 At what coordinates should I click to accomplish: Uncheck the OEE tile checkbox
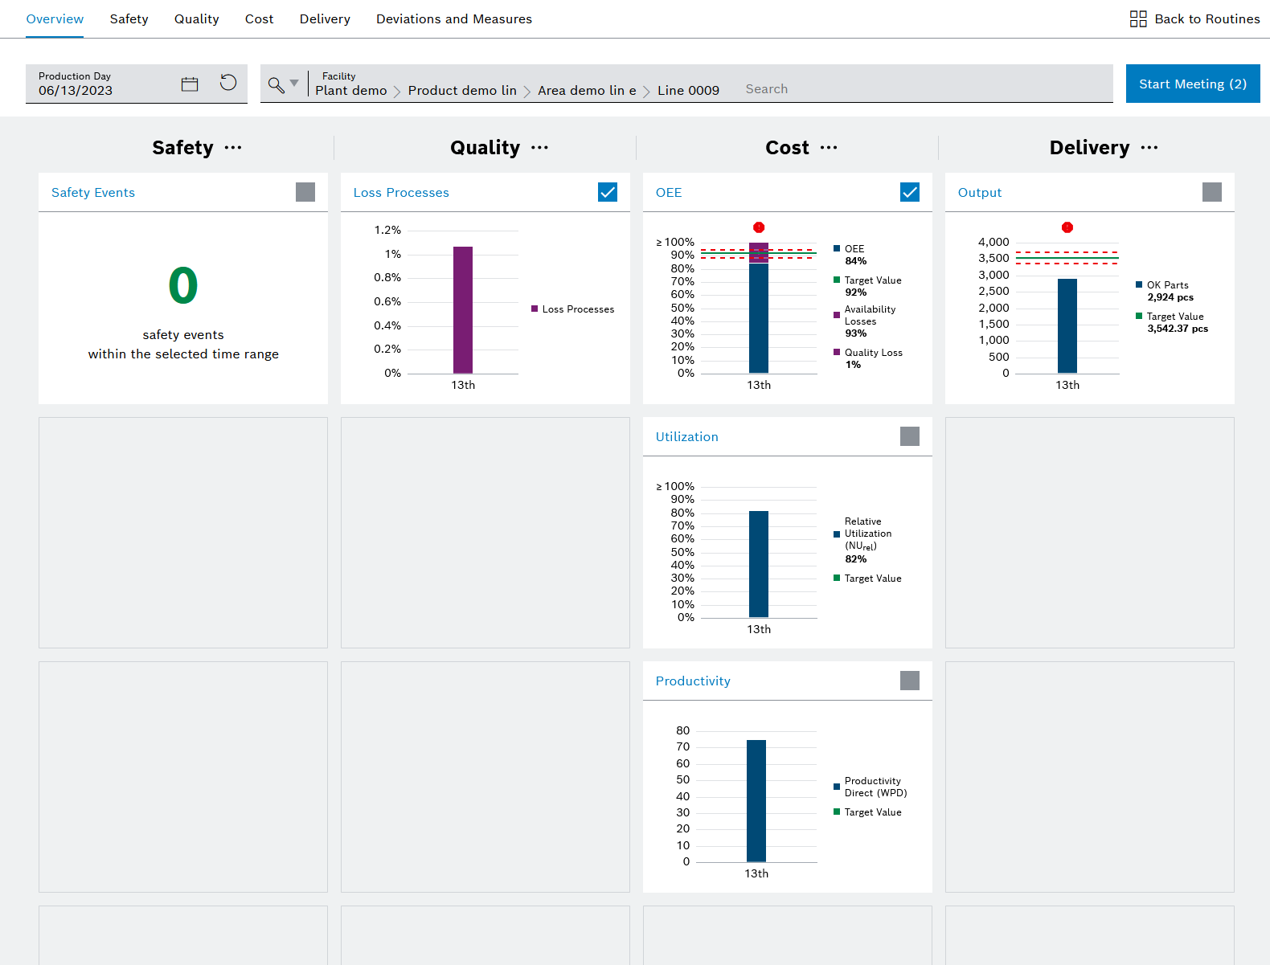tap(910, 192)
